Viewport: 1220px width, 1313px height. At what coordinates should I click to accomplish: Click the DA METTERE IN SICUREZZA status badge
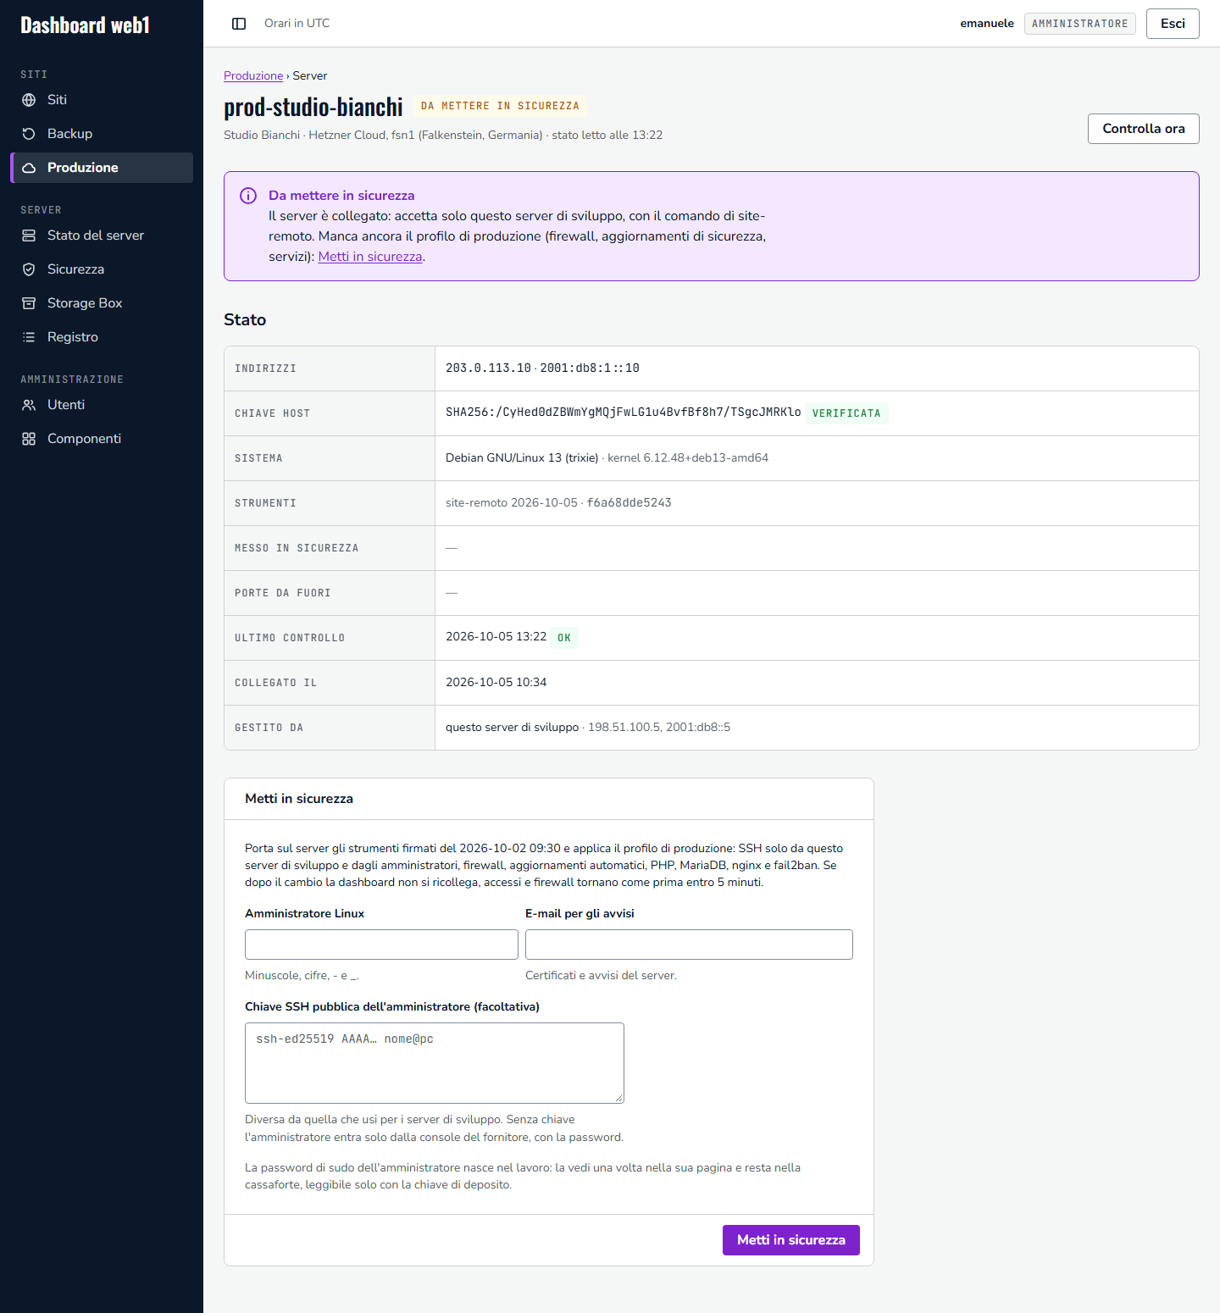tap(500, 106)
